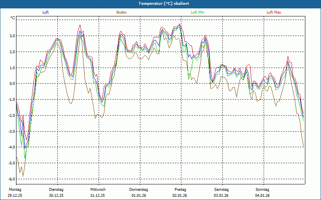321x200 pixels.
Task: Click the 29.12.25 date label
Action: click(x=15, y=196)
